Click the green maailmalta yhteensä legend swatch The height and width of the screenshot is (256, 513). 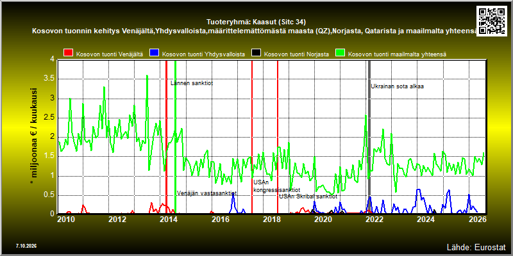tap(340, 53)
